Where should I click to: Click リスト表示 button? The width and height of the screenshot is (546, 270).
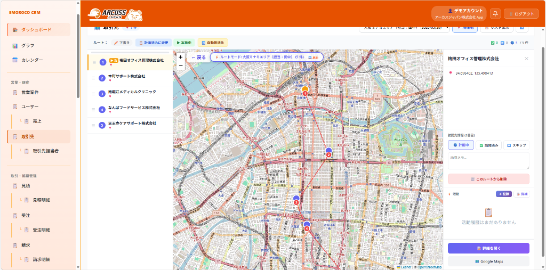point(496,28)
